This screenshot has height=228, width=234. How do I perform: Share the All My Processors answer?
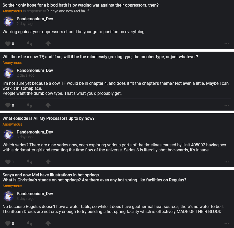pyautogui.click(x=48, y=162)
